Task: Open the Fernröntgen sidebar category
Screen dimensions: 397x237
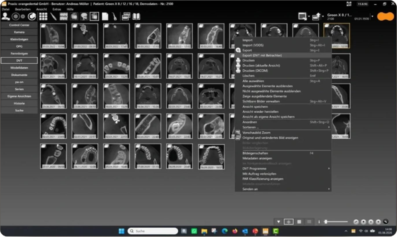Action: 19,53
